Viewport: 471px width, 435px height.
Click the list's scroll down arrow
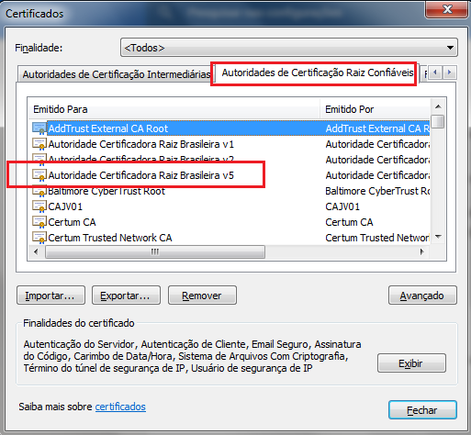coord(438,237)
